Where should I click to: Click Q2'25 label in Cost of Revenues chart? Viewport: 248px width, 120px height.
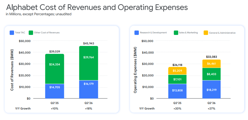pyautogui.click(x=54, y=103)
